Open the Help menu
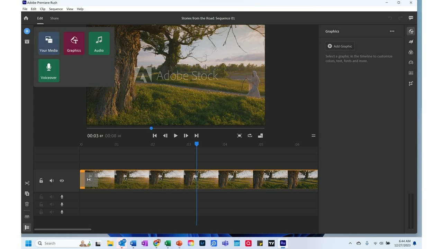This screenshot has width=443, height=249. click(x=80, y=9)
